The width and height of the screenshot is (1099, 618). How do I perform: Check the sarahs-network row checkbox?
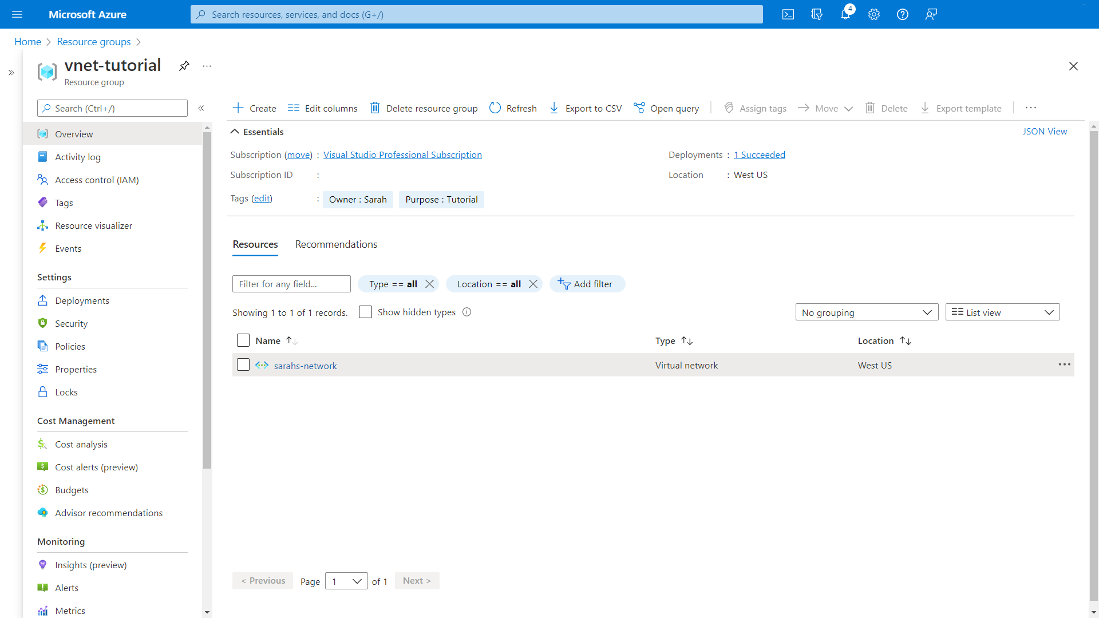[243, 365]
